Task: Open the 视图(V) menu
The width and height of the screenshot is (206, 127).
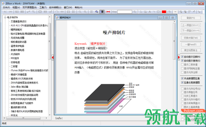Action: 16,8
